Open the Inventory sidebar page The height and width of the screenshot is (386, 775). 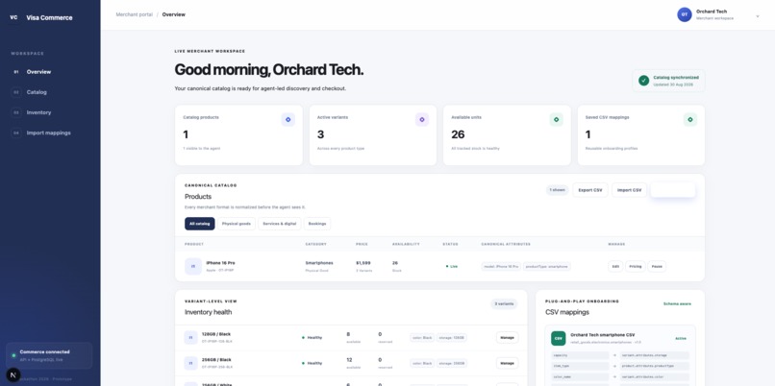tap(38, 112)
